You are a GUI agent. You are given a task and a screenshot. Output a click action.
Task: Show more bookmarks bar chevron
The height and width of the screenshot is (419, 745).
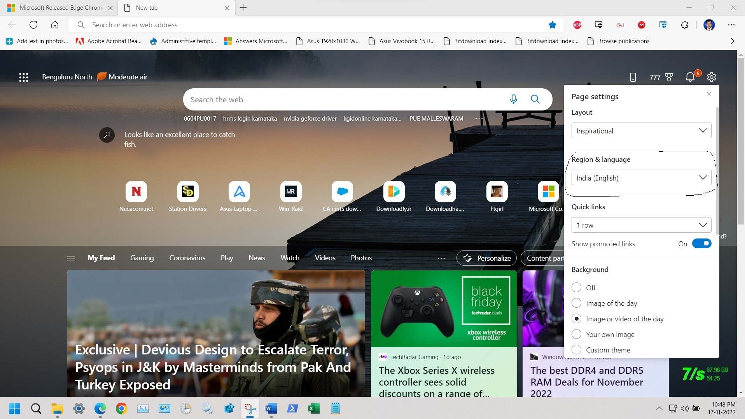tap(733, 41)
